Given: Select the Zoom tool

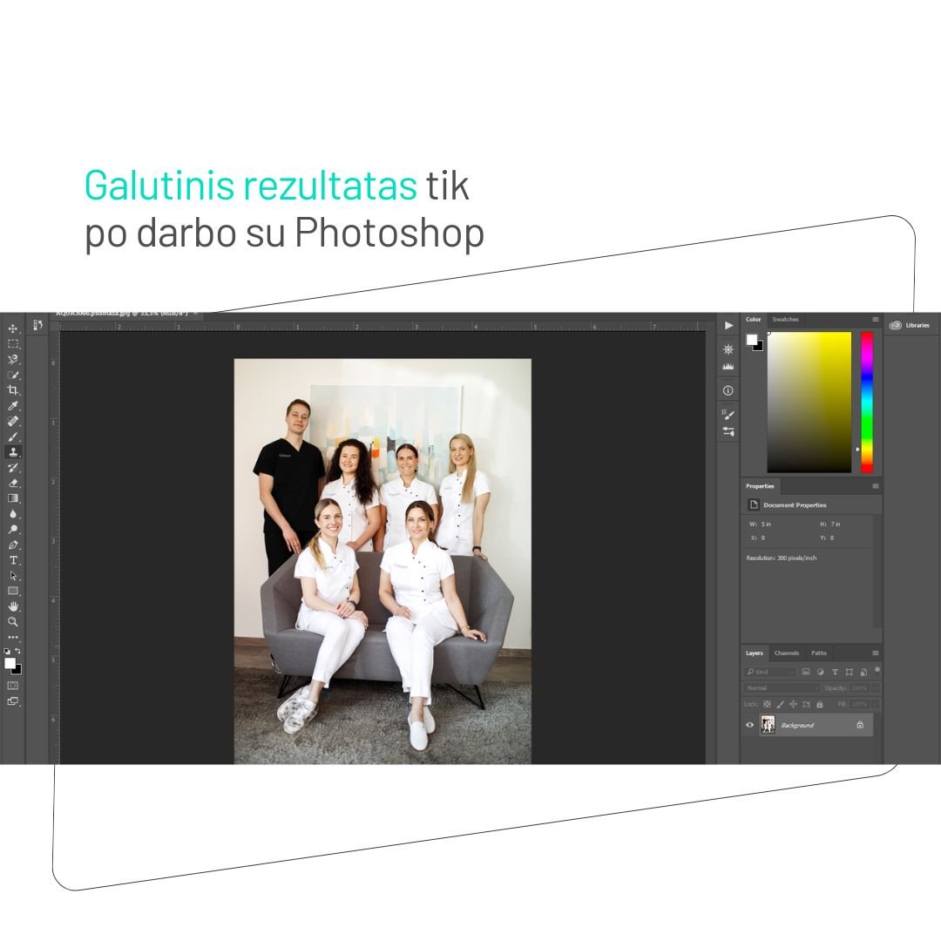Looking at the screenshot, I should 13,622.
